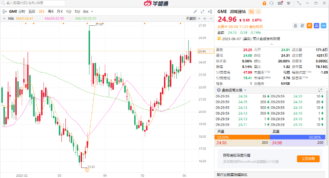
Task: Click the E earnings marker on chart
Action: (87, 170)
